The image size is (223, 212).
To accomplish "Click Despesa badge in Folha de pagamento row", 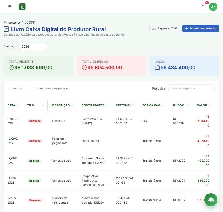I will [35, 141].
